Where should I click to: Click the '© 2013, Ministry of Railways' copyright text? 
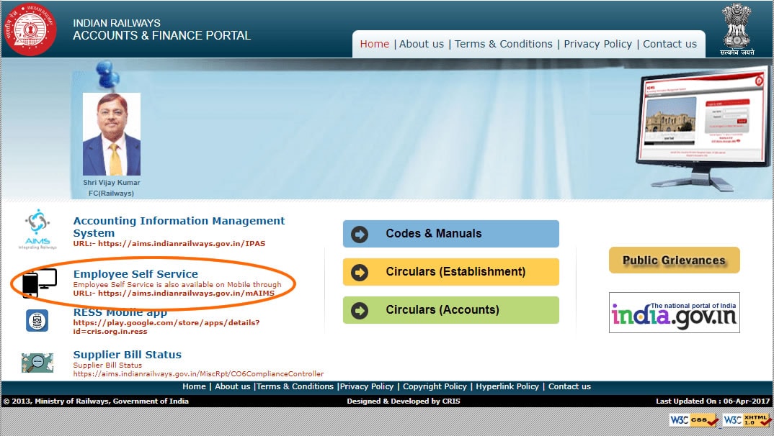(97, 401)
